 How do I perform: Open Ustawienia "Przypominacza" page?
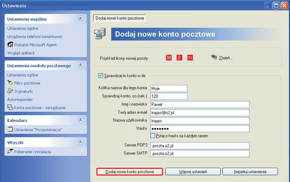[x=38, y=130]
